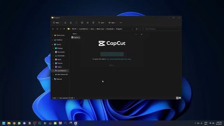Go back using the Explorer back arrow
The height and width of the screenshot is (126, 224).
coord(53,29)
